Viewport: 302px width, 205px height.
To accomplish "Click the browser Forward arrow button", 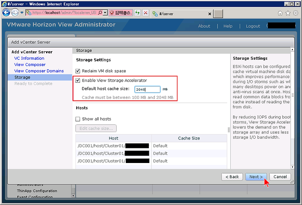I will (x=15, y=13).
